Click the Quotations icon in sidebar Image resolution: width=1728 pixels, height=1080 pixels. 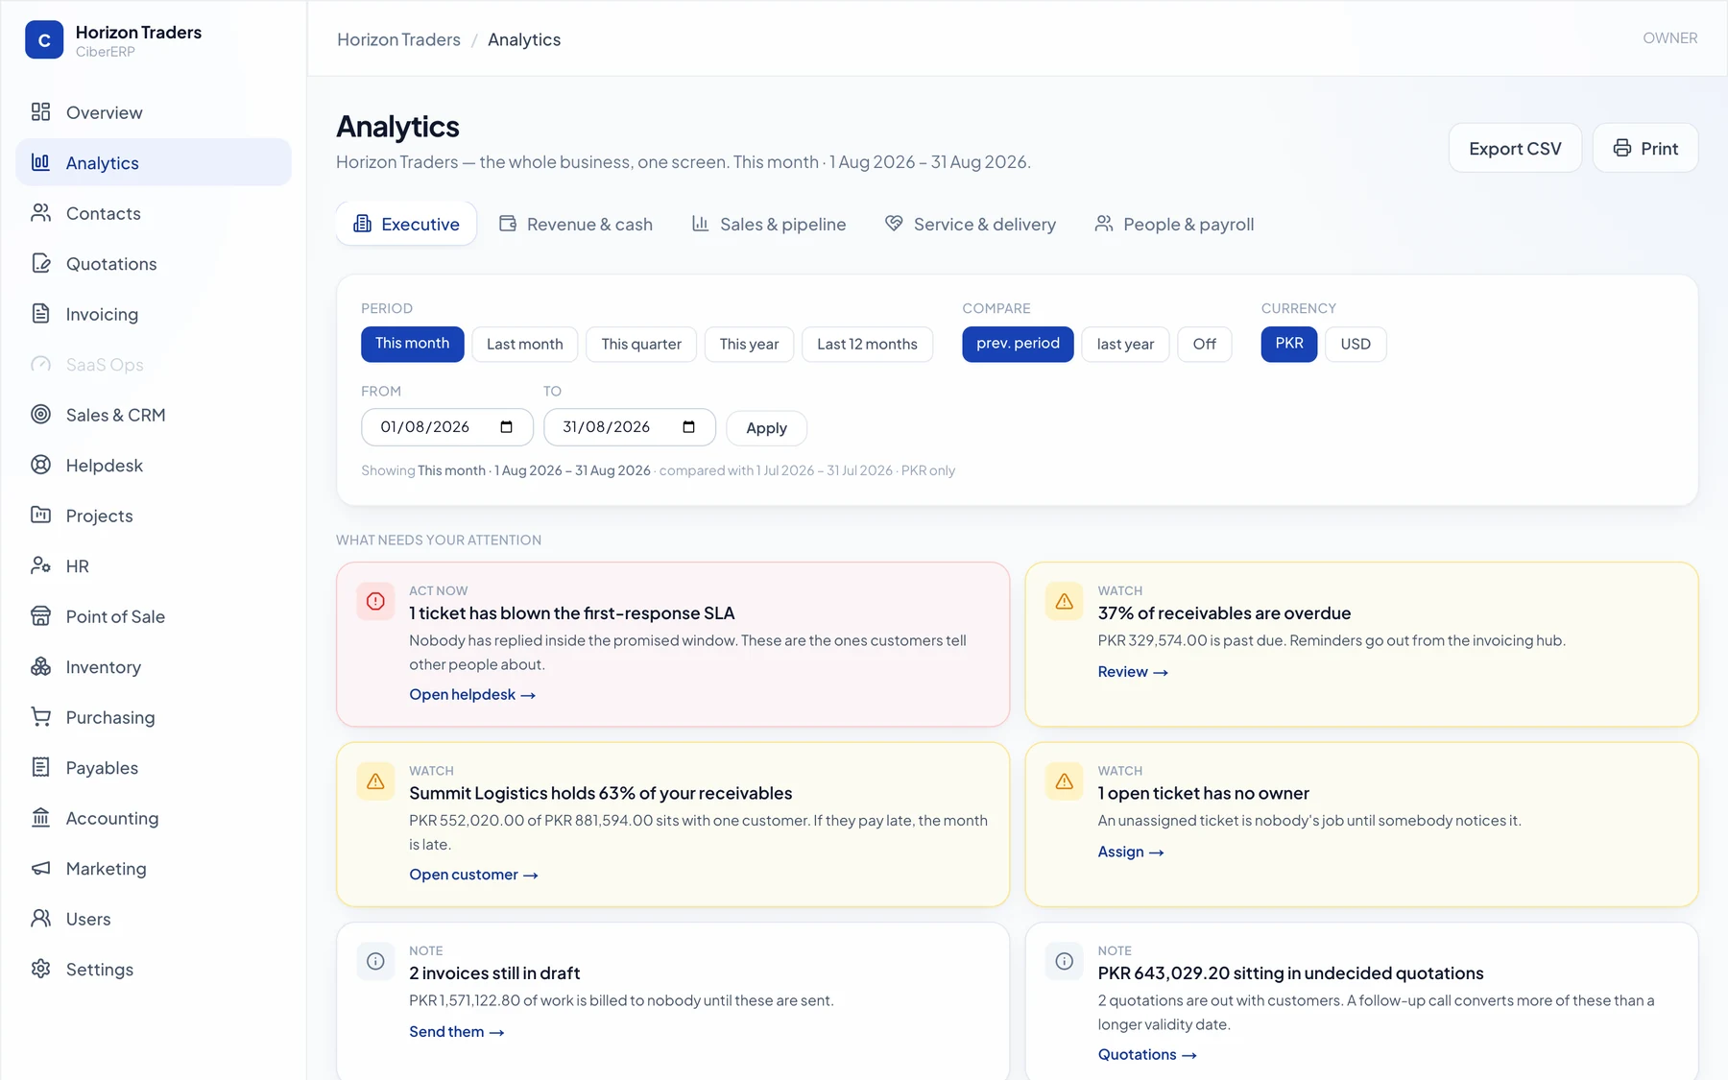point(40,263)
